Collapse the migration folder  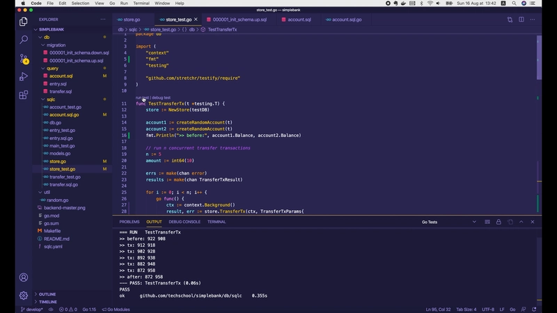pos(56,45)
